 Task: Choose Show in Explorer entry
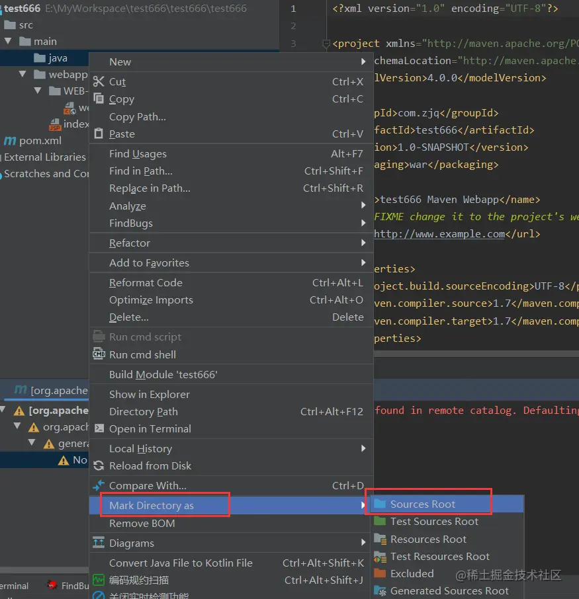point(231,394)
